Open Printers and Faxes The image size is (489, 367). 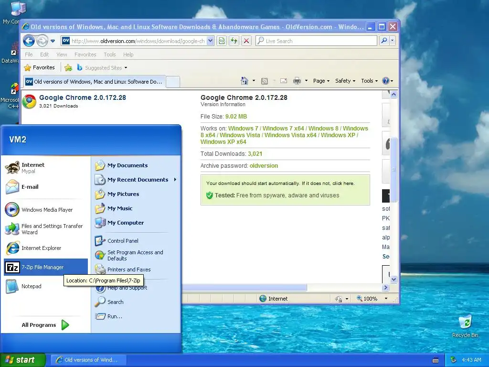[136, 270]
